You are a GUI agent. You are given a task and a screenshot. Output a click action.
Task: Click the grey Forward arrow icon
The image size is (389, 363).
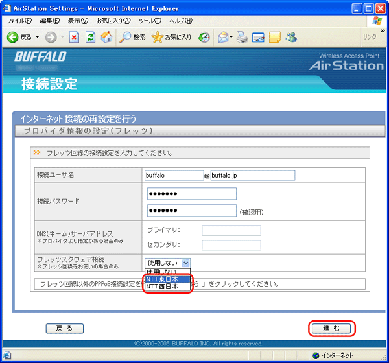[x=51, y=38]
